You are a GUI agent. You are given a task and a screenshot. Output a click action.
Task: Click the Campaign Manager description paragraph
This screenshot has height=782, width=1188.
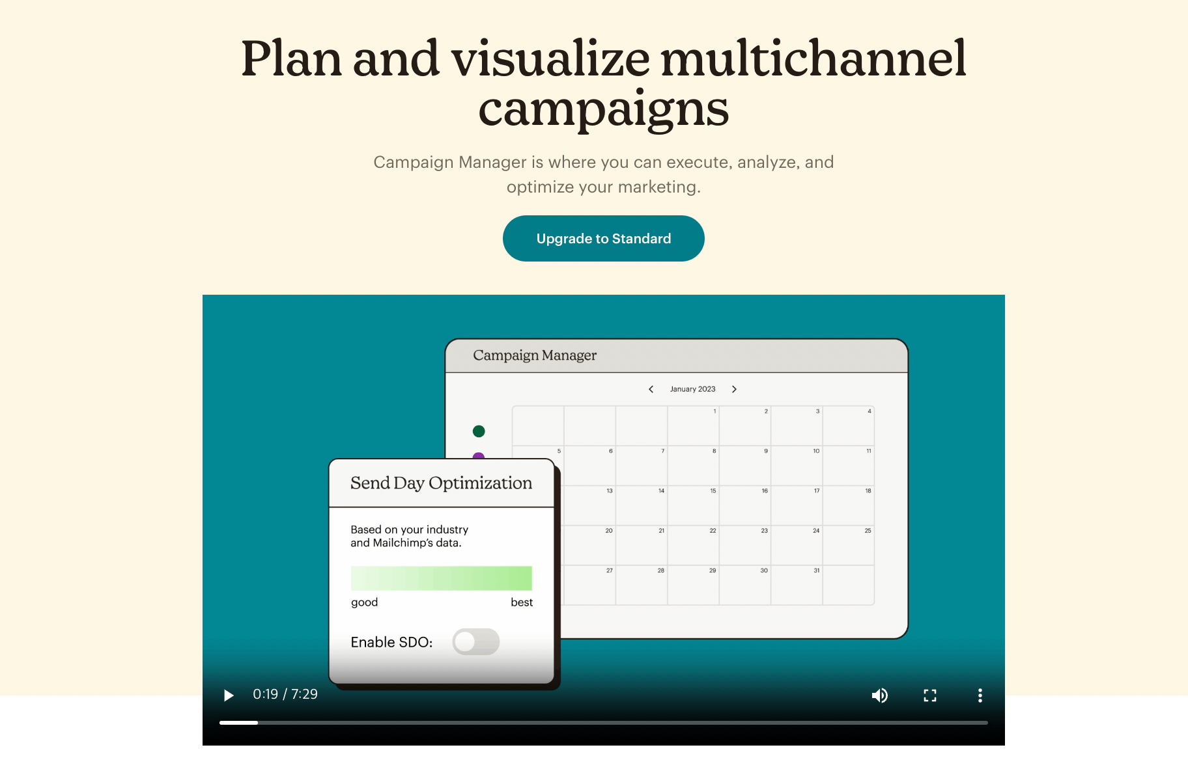click(603, 174)
